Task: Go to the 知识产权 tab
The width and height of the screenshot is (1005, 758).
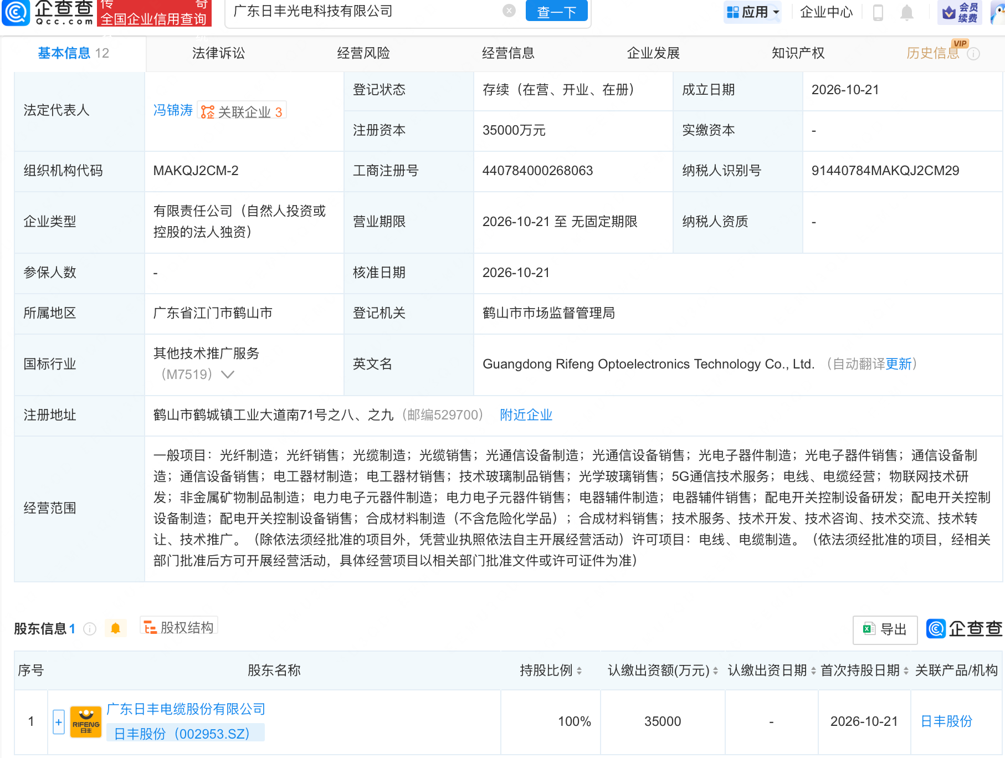Action: (x=798, y=53)
